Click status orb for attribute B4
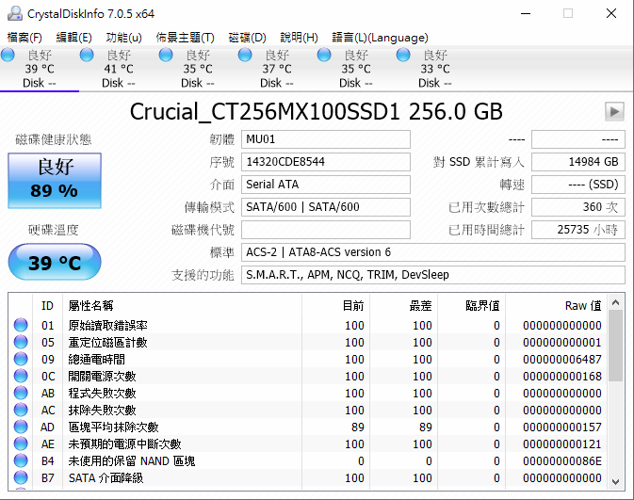 (21, 460)
